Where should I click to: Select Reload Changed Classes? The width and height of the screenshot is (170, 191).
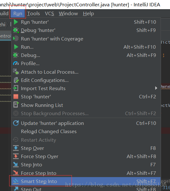(86, 132)
